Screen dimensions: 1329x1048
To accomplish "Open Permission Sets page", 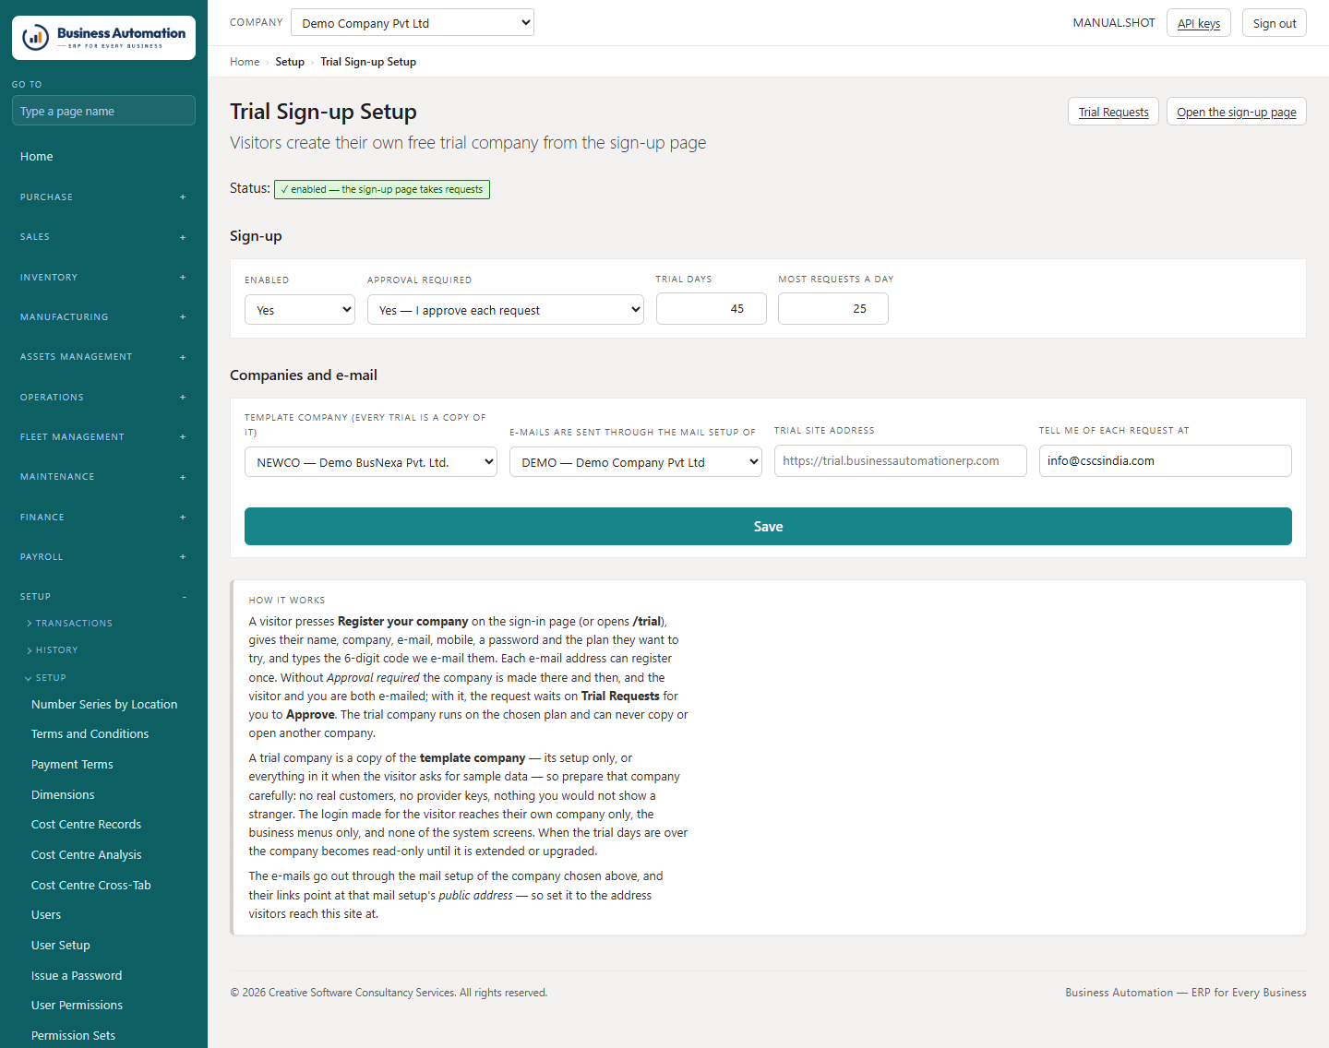I will pos(74,1036).
